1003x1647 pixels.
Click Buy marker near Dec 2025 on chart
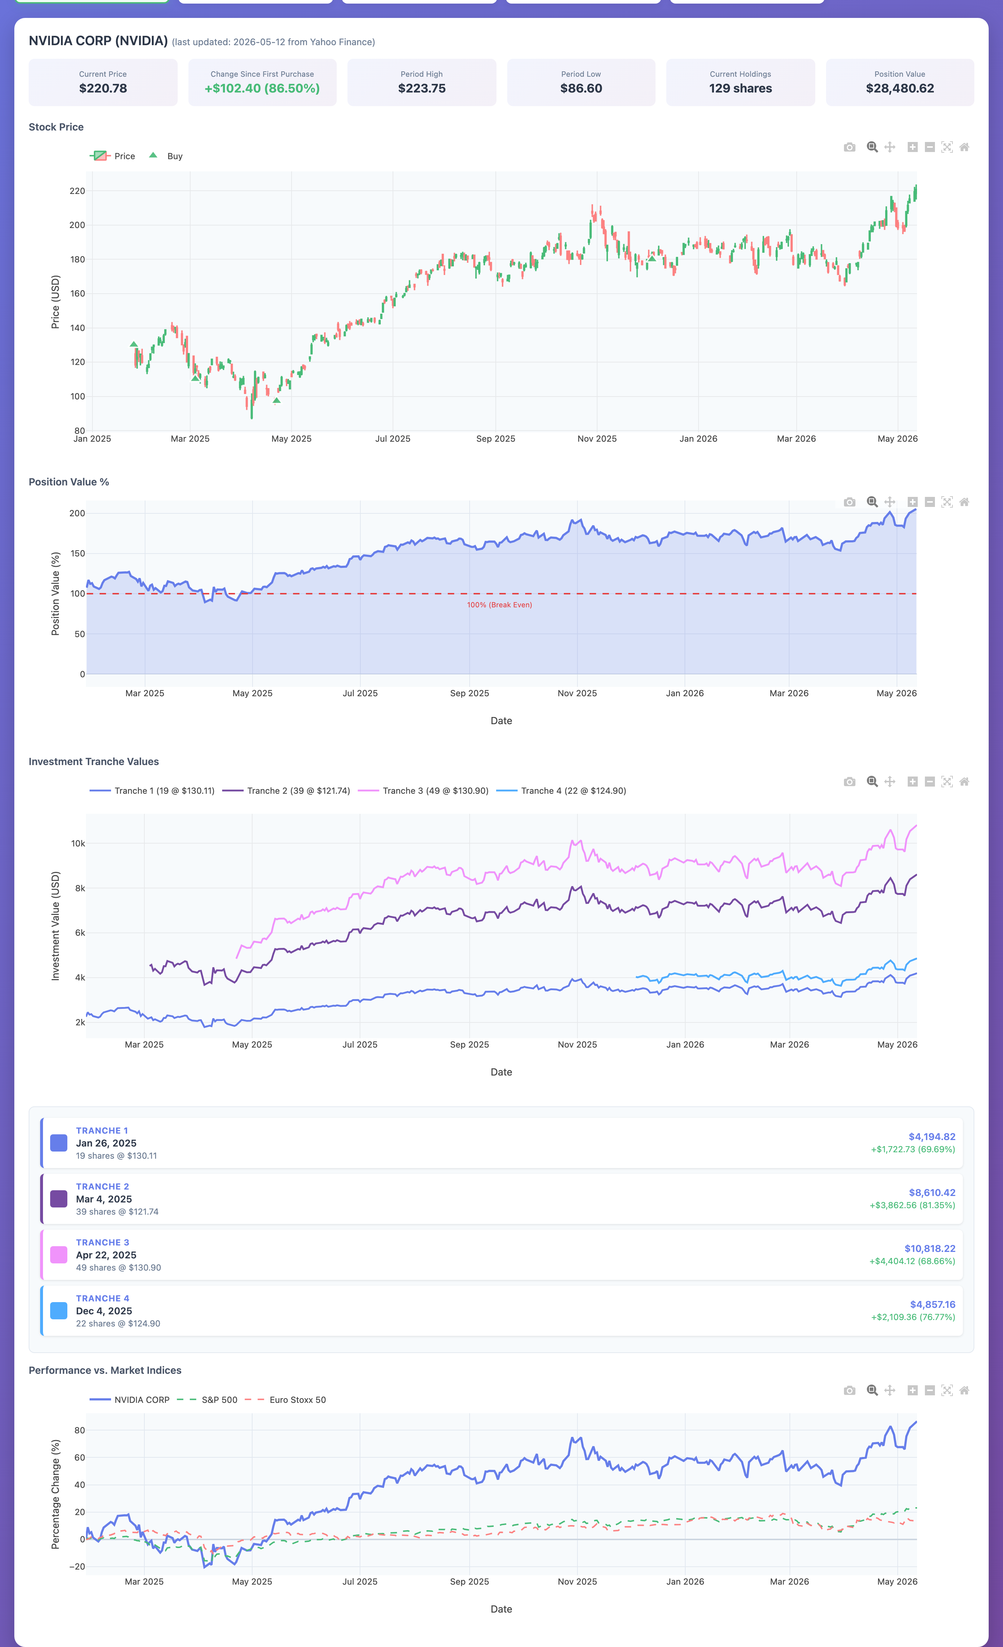[652, 259]
